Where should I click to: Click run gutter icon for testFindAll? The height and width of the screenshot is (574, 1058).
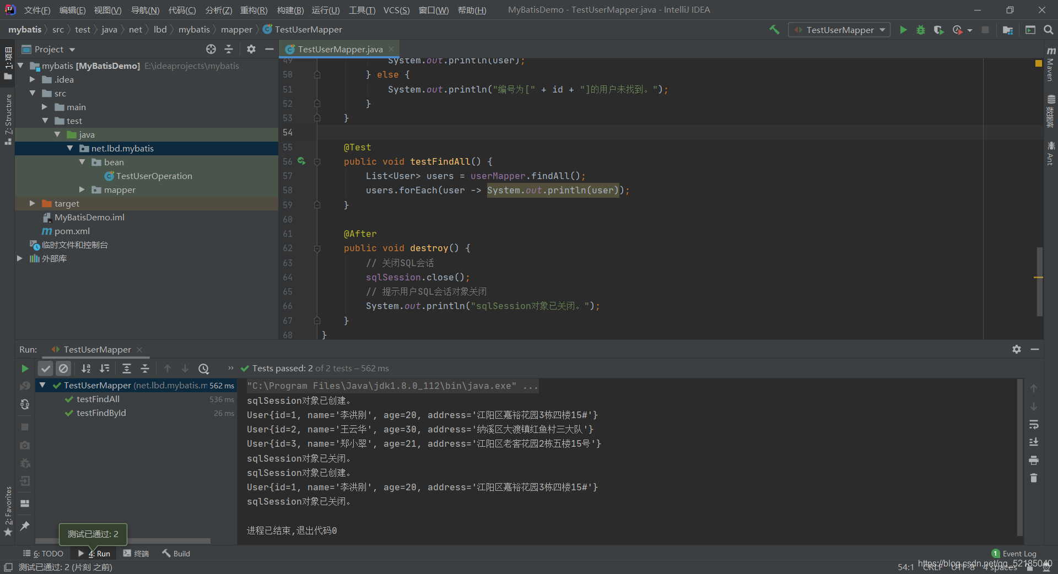pos(301,161)
